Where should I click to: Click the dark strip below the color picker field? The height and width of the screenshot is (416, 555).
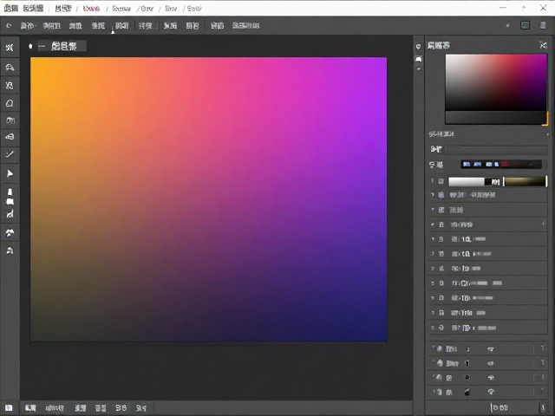[495, 118]
